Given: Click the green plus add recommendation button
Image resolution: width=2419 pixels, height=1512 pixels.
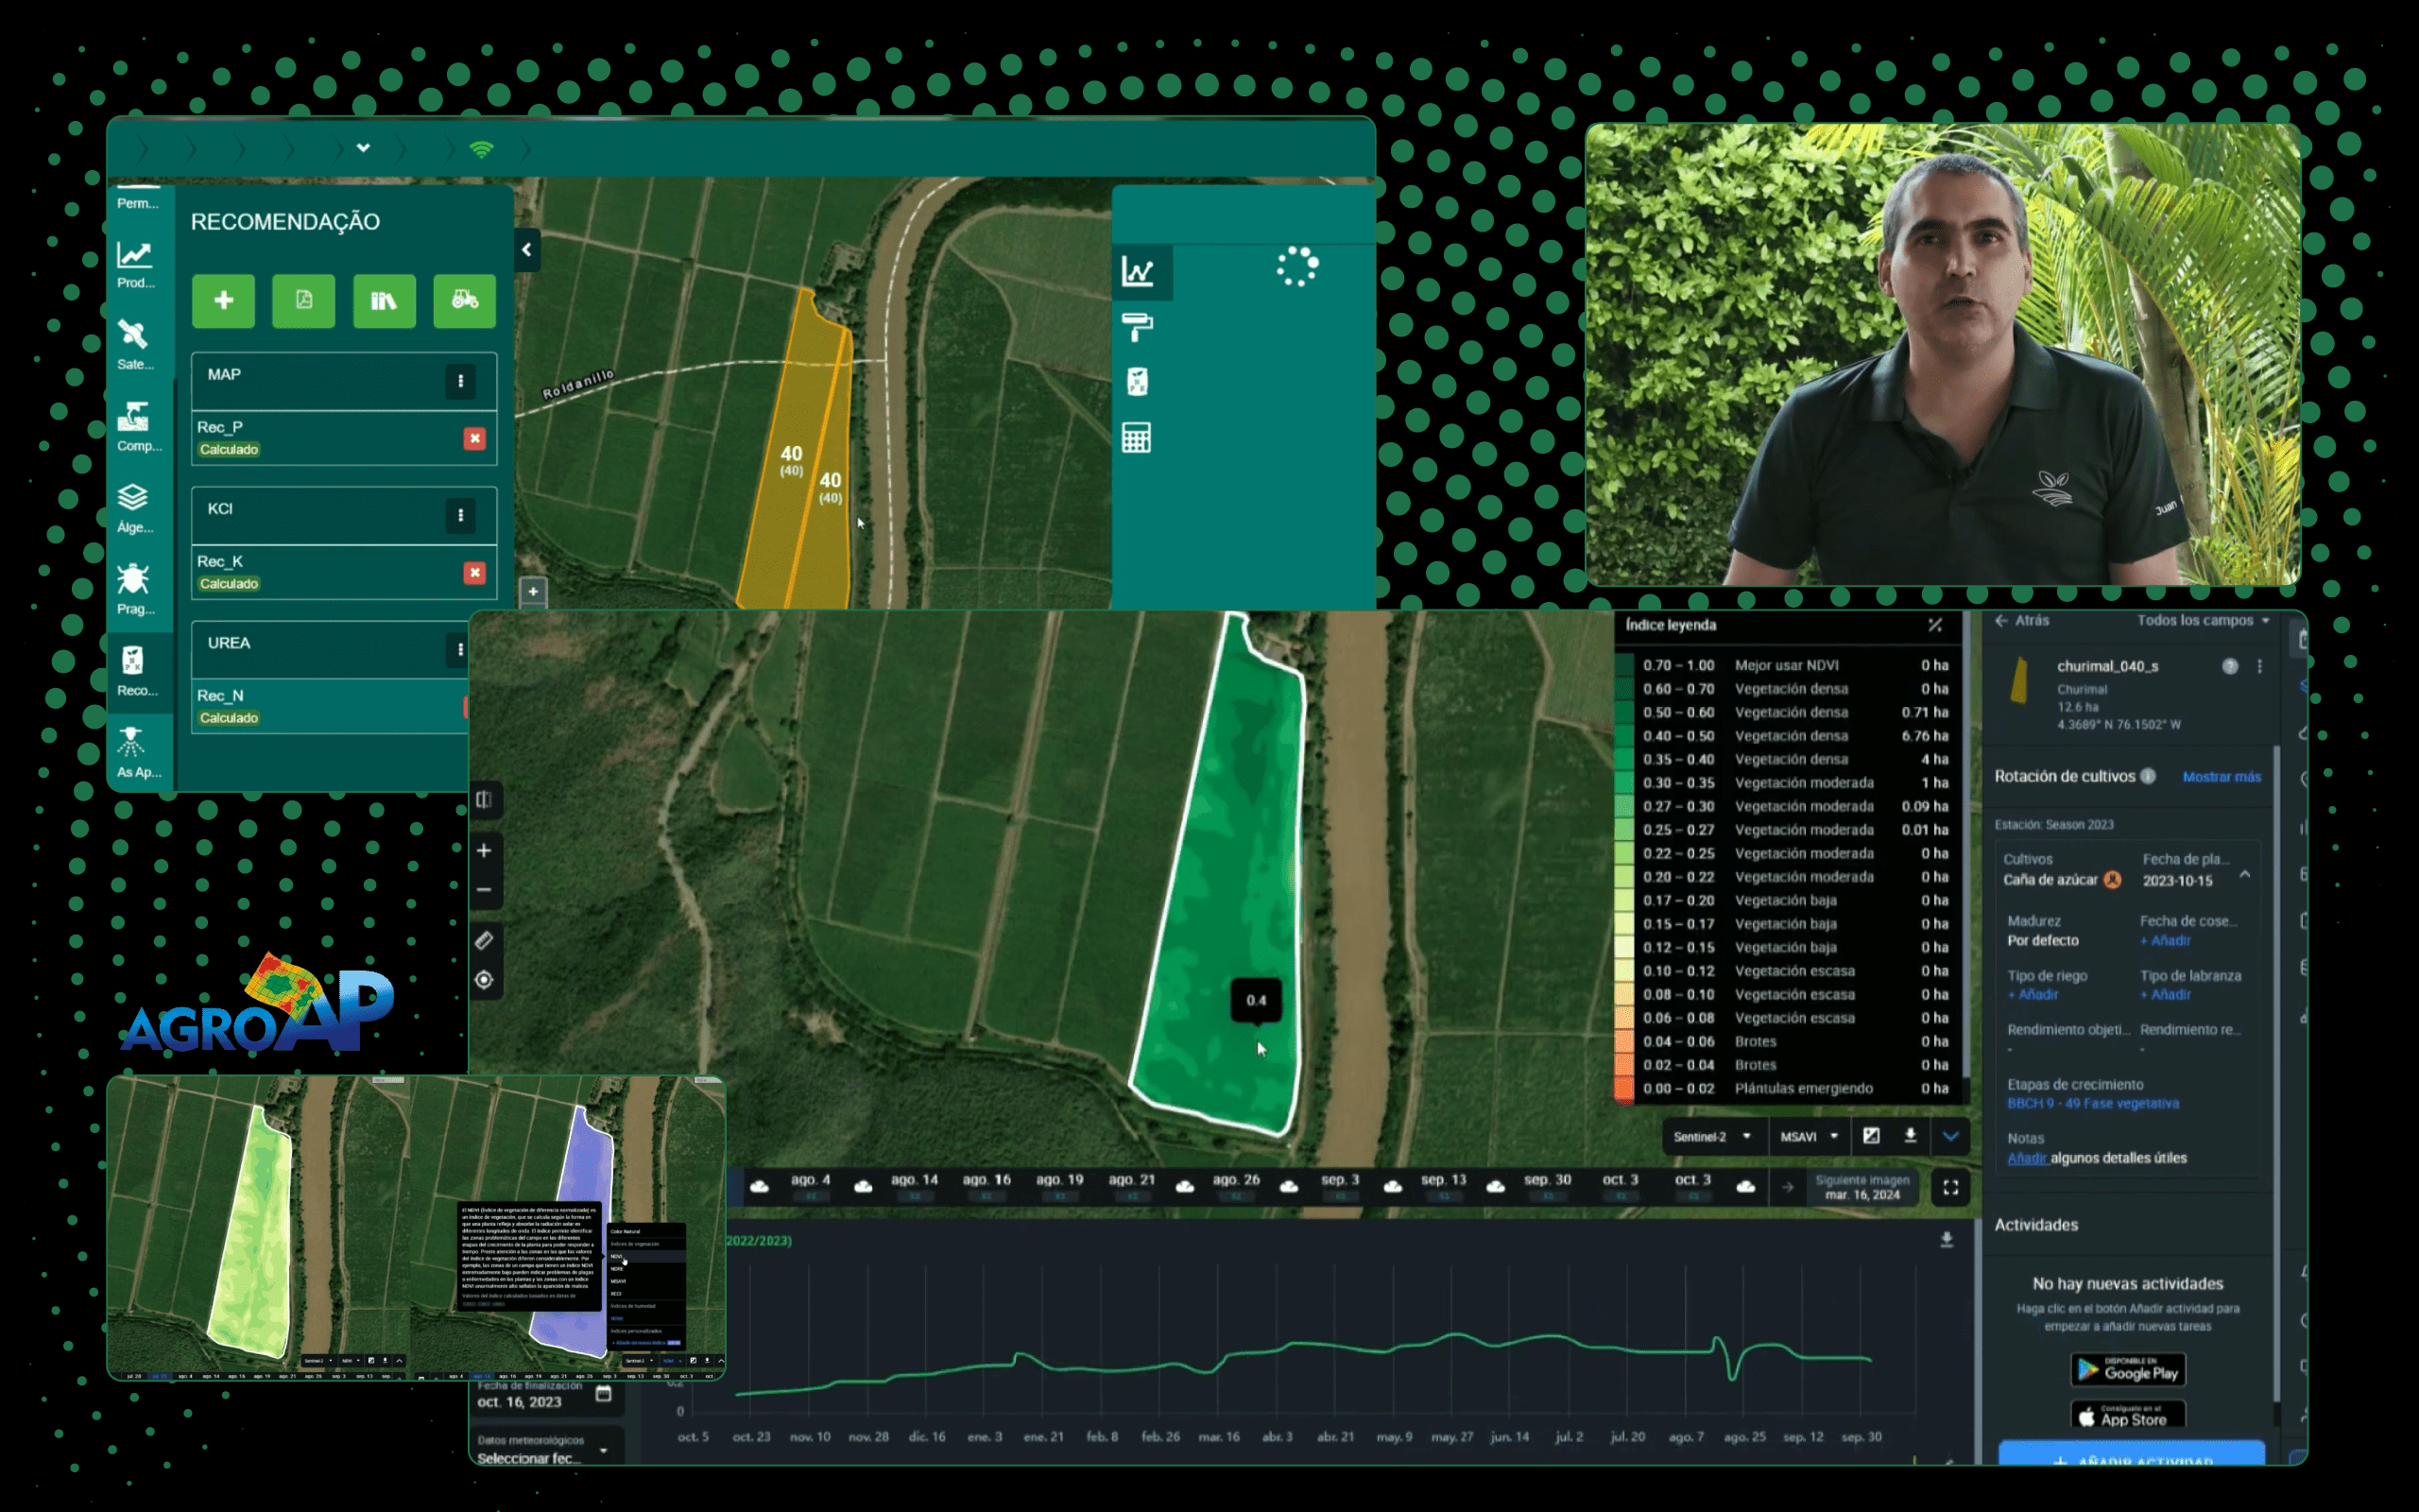Looking at the screenshot, I should click(x=223, y=301).
